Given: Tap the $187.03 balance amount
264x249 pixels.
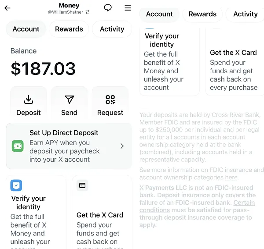Looking at the screenshot, I should coord(43,69).
